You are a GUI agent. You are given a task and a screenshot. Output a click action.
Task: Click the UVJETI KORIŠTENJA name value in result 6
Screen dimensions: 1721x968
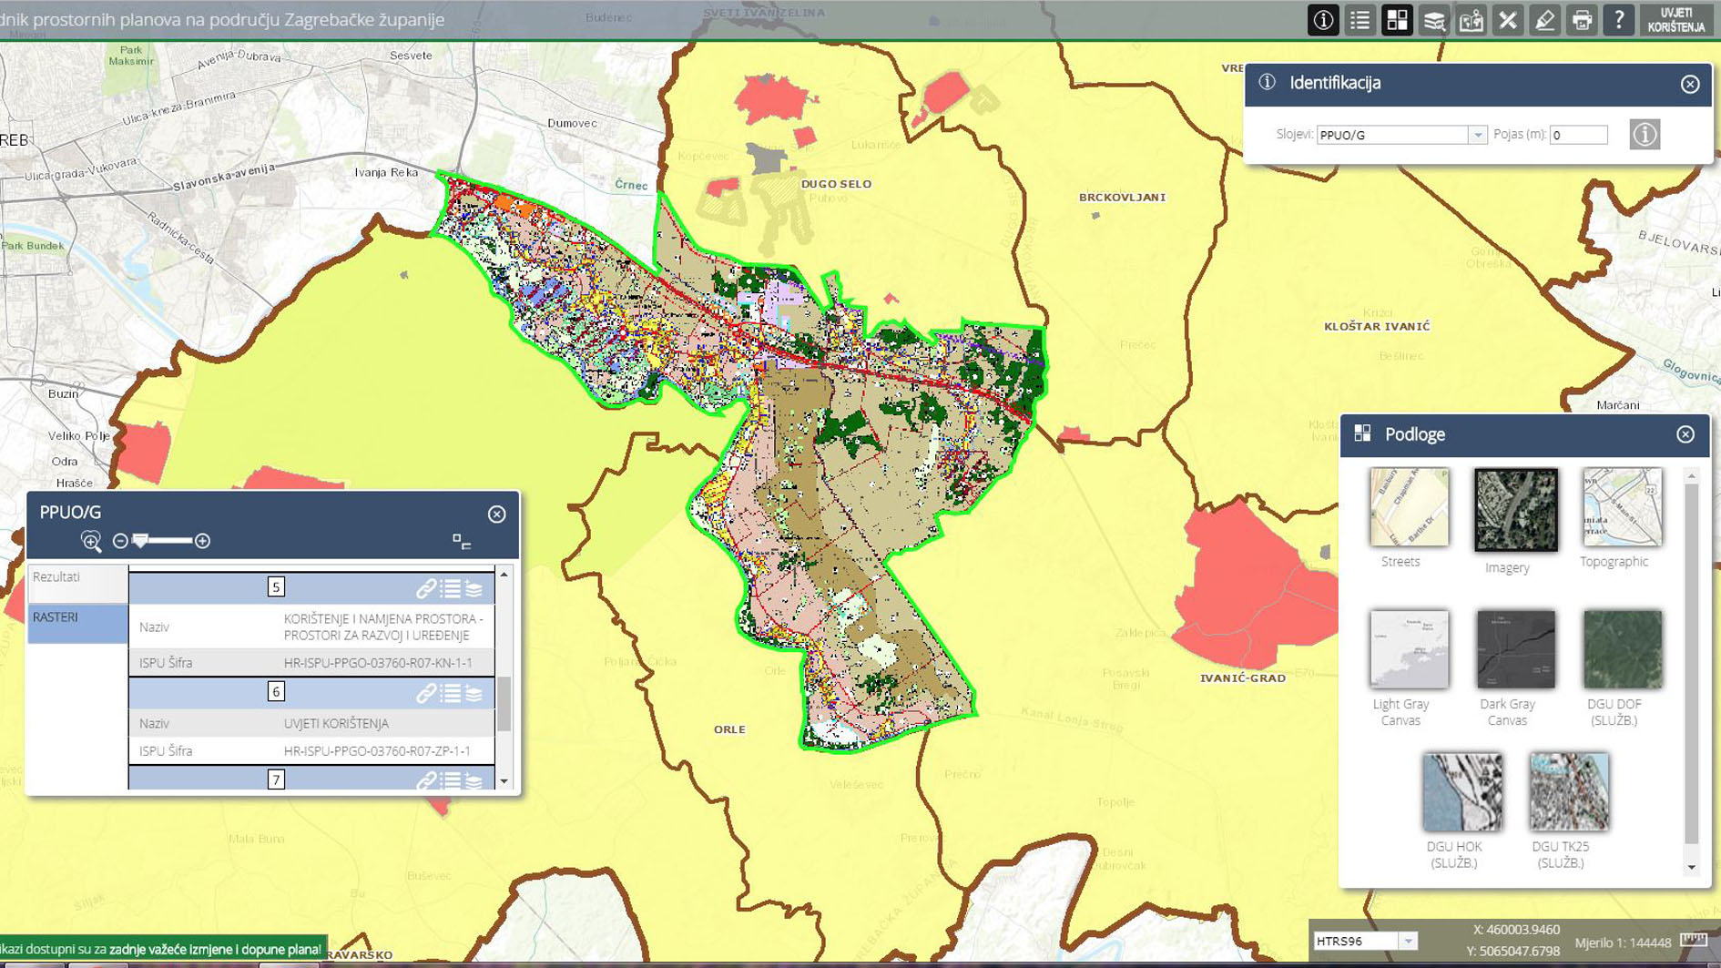pyautogui.click(x=336, y=723)
